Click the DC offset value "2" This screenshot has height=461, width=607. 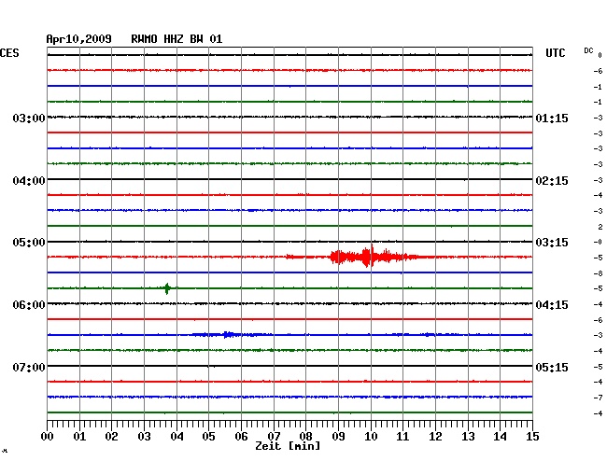(600, 227)
